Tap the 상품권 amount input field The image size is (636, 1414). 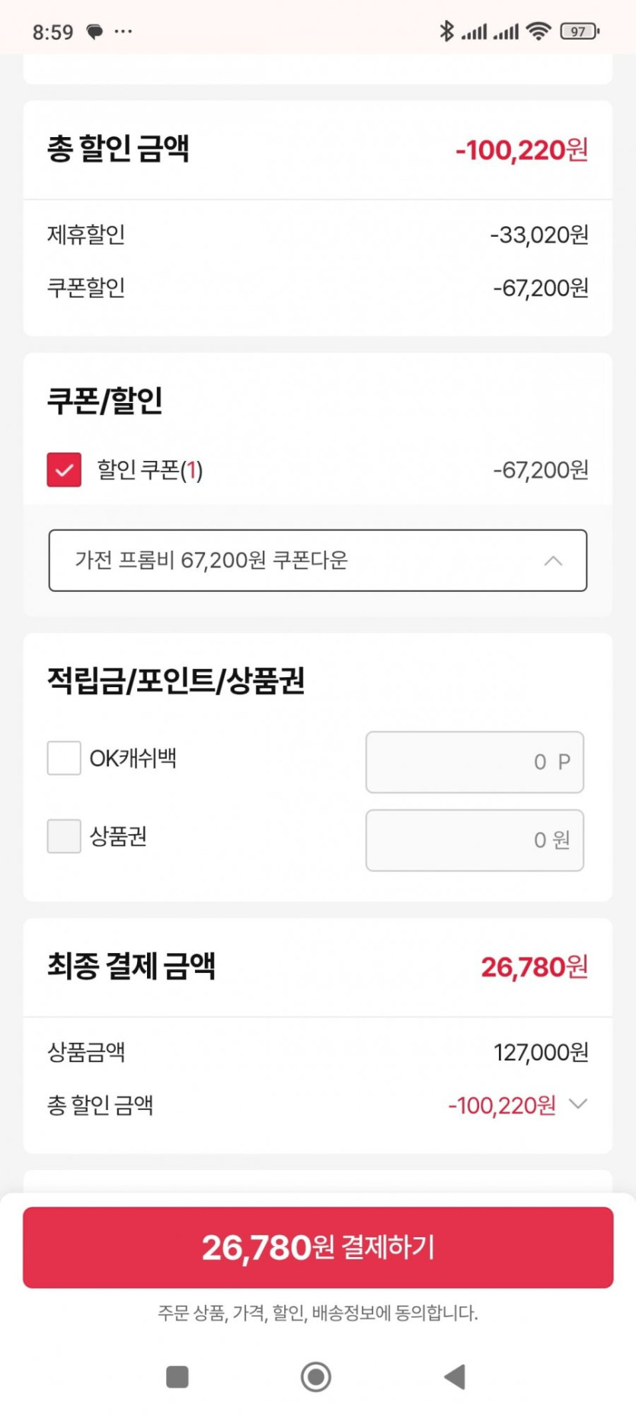475,840
